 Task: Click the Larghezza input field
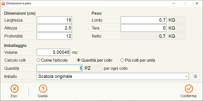click(x=54, y=20)
